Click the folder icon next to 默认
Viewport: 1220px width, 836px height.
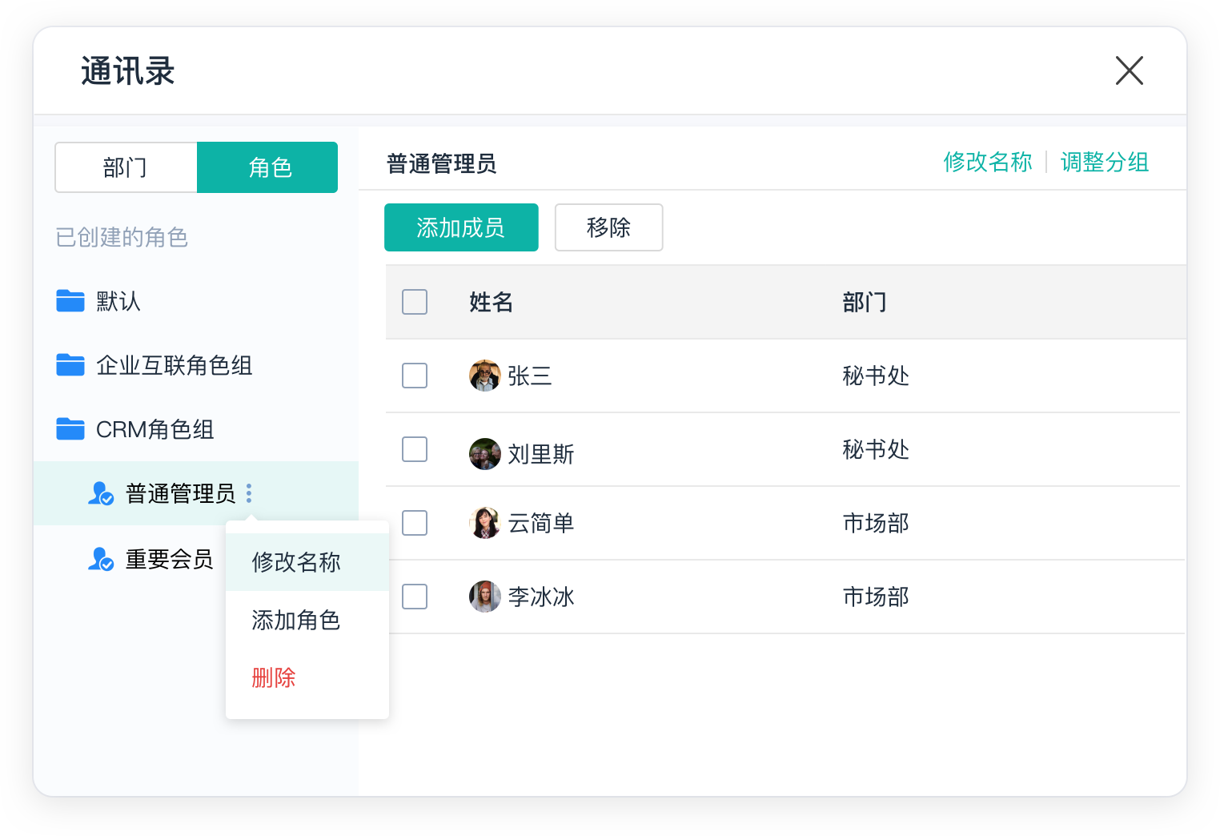pos(70,301)
